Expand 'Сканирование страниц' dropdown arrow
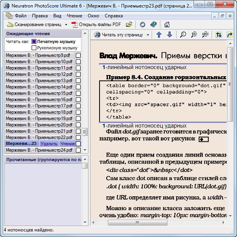 pos(66,24)
